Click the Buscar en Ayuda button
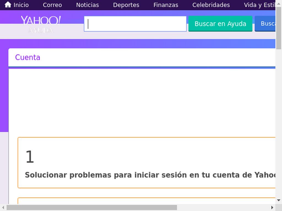 point(220,24)
